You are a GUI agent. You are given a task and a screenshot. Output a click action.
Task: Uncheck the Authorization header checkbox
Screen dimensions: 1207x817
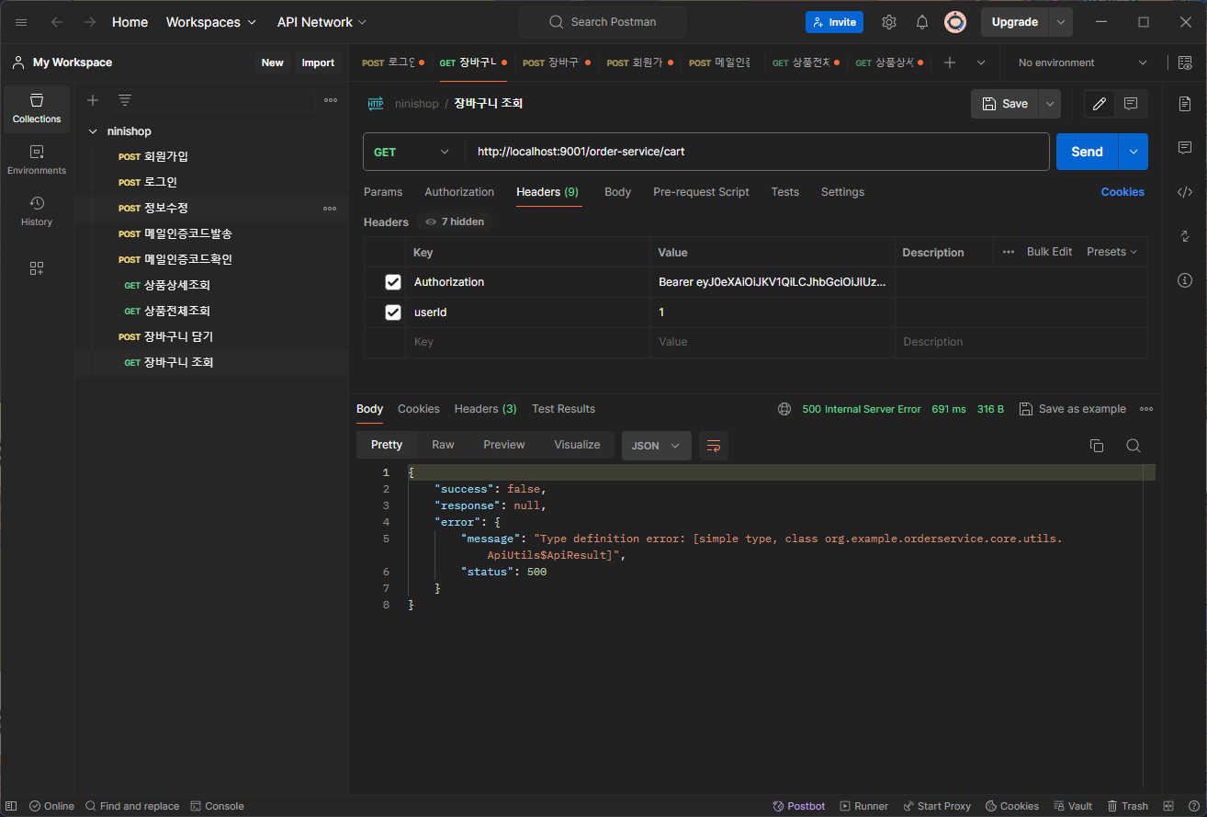pos(393,282)
